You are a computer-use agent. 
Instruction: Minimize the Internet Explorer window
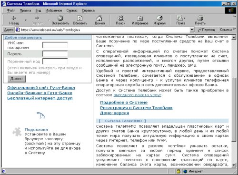point(224,4)
